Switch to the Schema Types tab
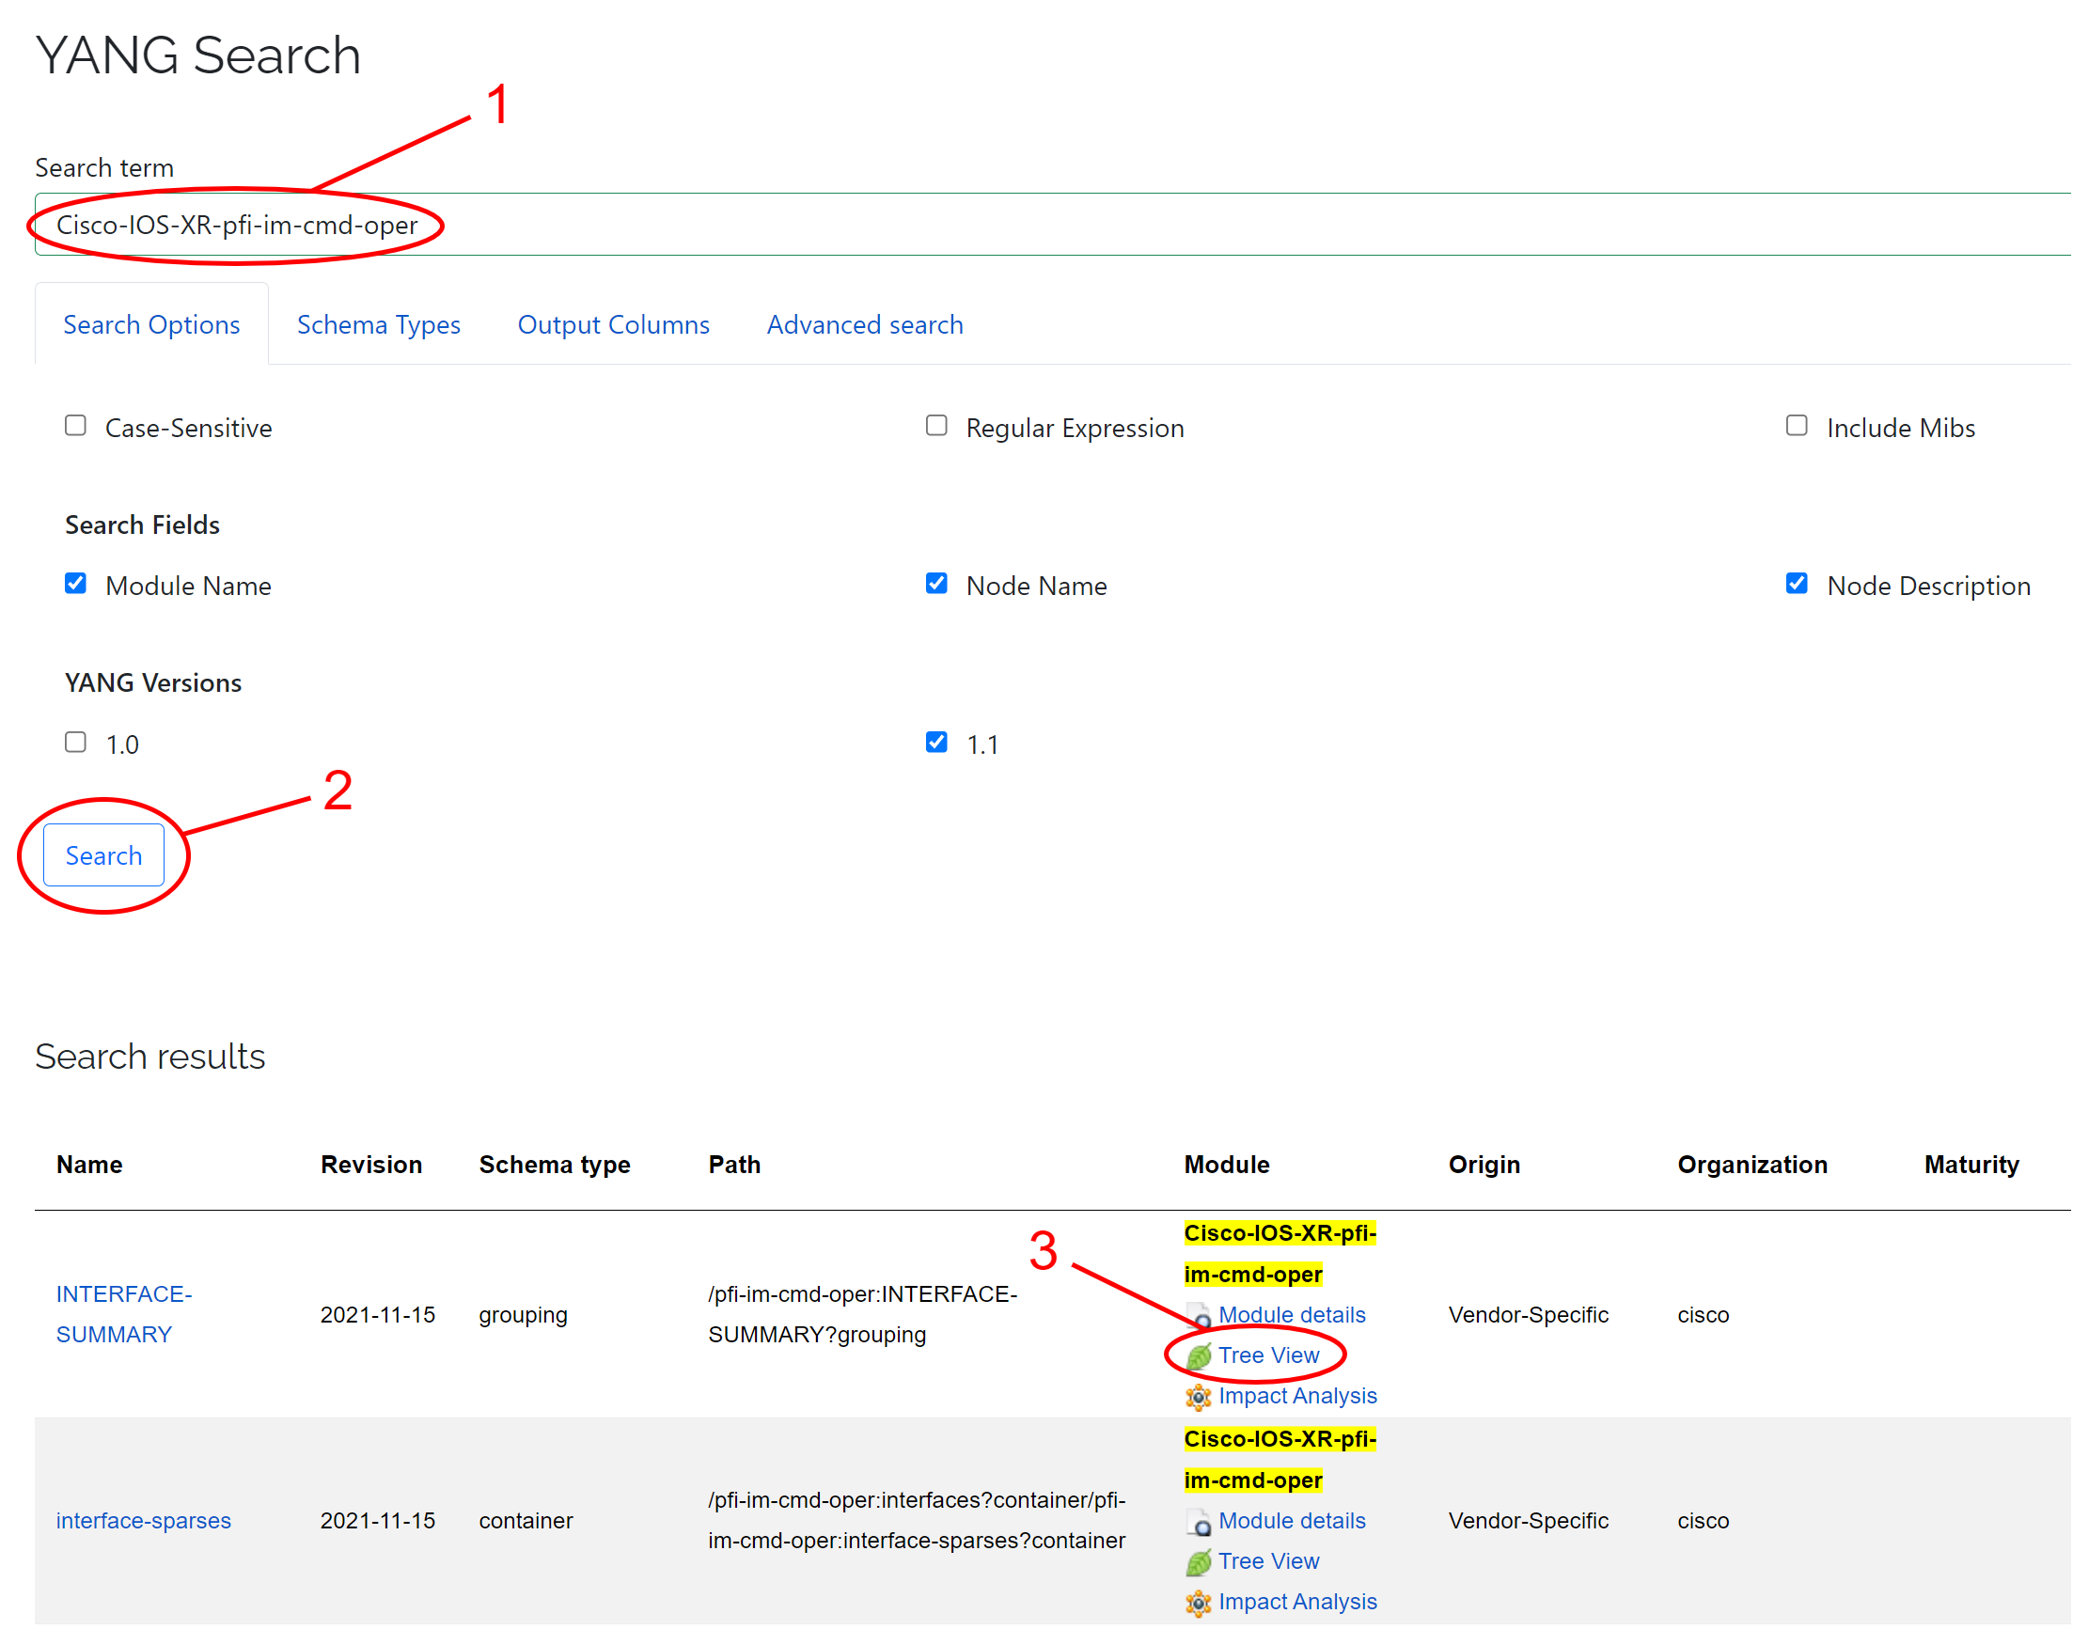 [375, 325]
